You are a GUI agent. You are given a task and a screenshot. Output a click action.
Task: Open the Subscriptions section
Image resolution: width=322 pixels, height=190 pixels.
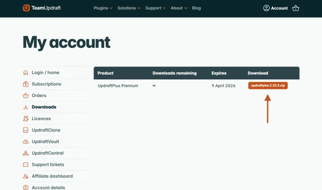46,84
